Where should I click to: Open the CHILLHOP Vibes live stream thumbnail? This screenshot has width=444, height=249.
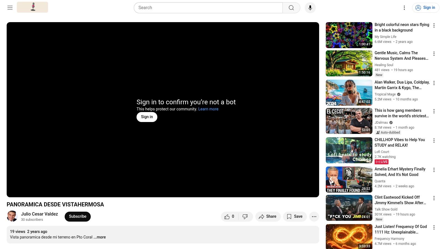349,150
